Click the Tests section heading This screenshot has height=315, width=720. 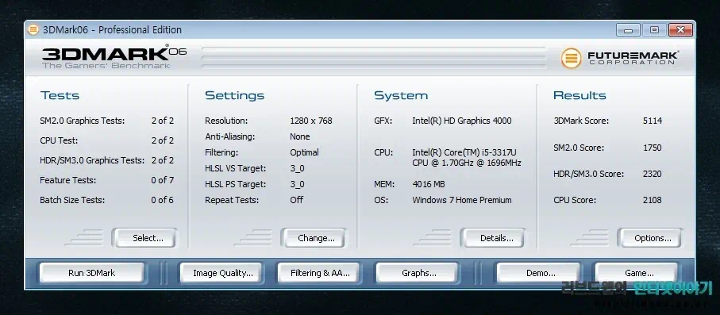60,95
